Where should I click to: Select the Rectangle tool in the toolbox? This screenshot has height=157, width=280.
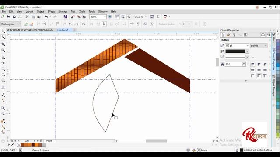click(x=3, y=69)
